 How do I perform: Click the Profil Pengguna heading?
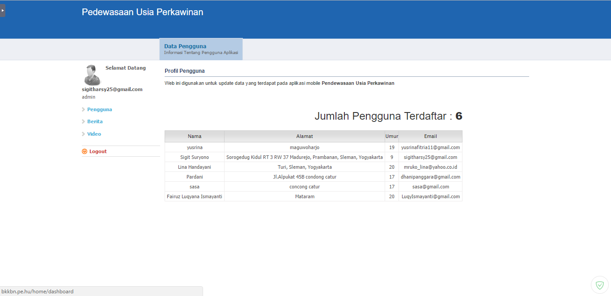(x=185, y=71)
